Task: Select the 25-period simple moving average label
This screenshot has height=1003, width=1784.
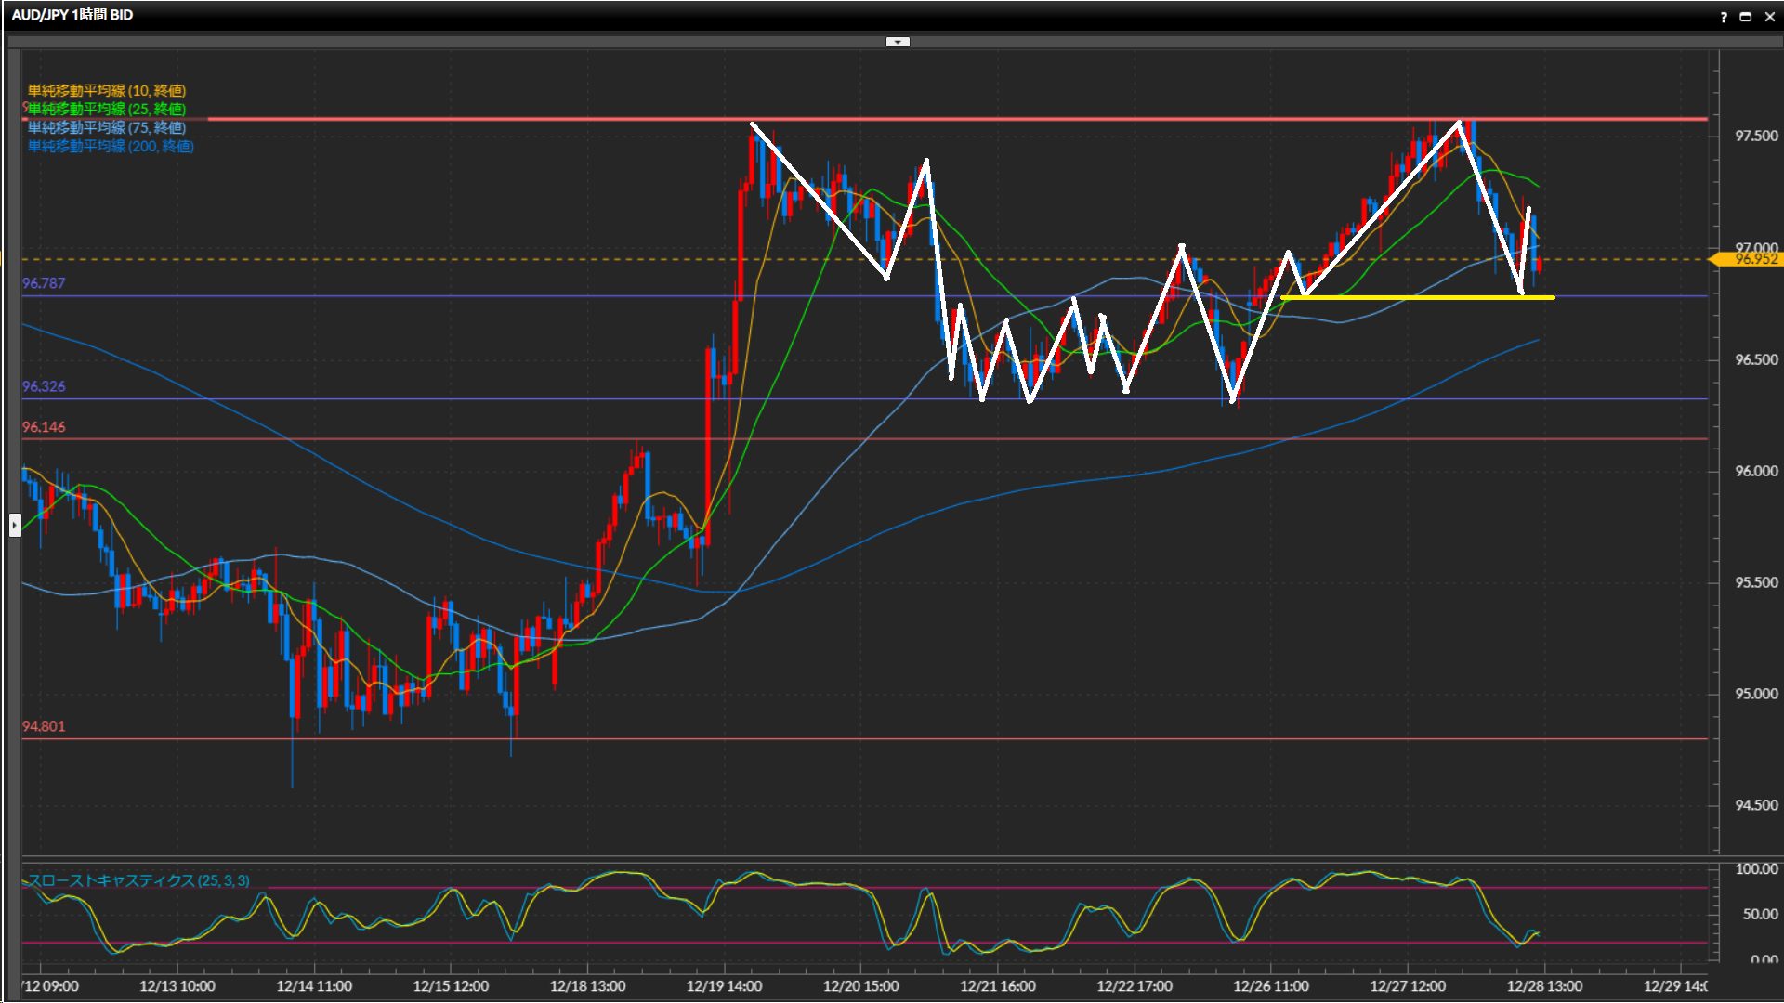Action: (x=107, y=109)
